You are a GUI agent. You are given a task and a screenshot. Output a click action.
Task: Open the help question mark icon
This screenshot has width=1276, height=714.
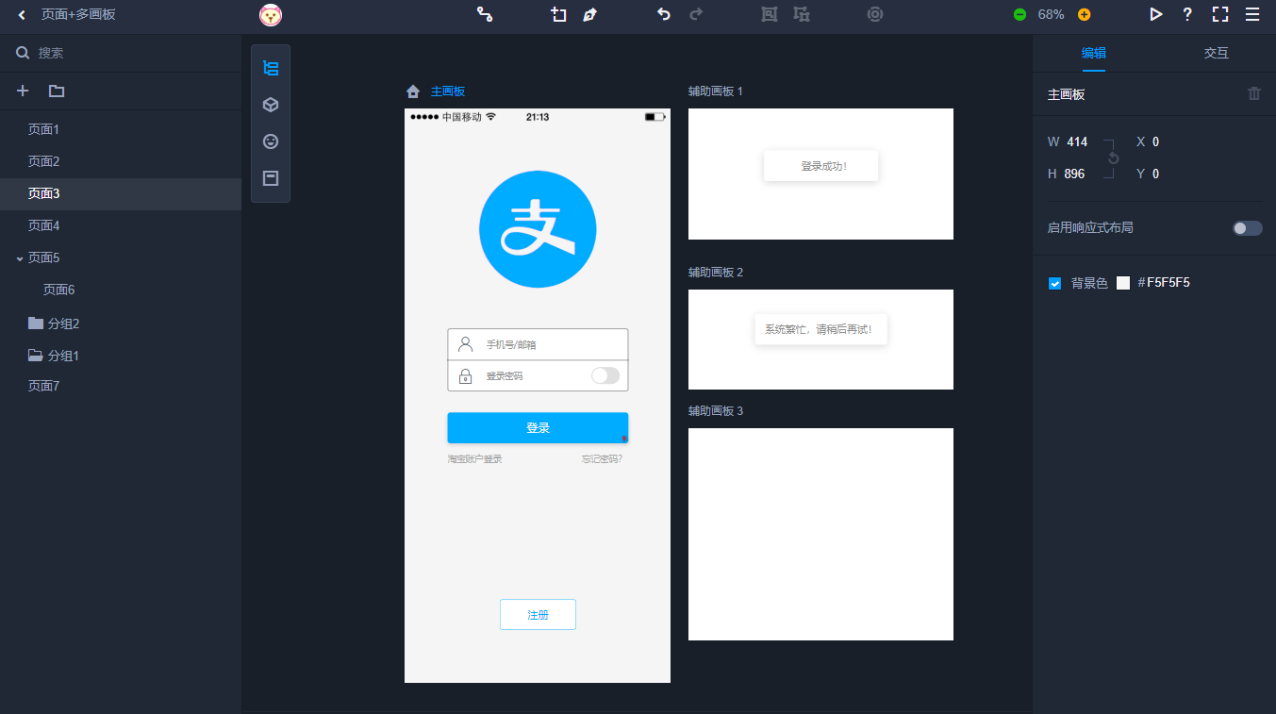pyautogui.click(x=1187, y=14)
